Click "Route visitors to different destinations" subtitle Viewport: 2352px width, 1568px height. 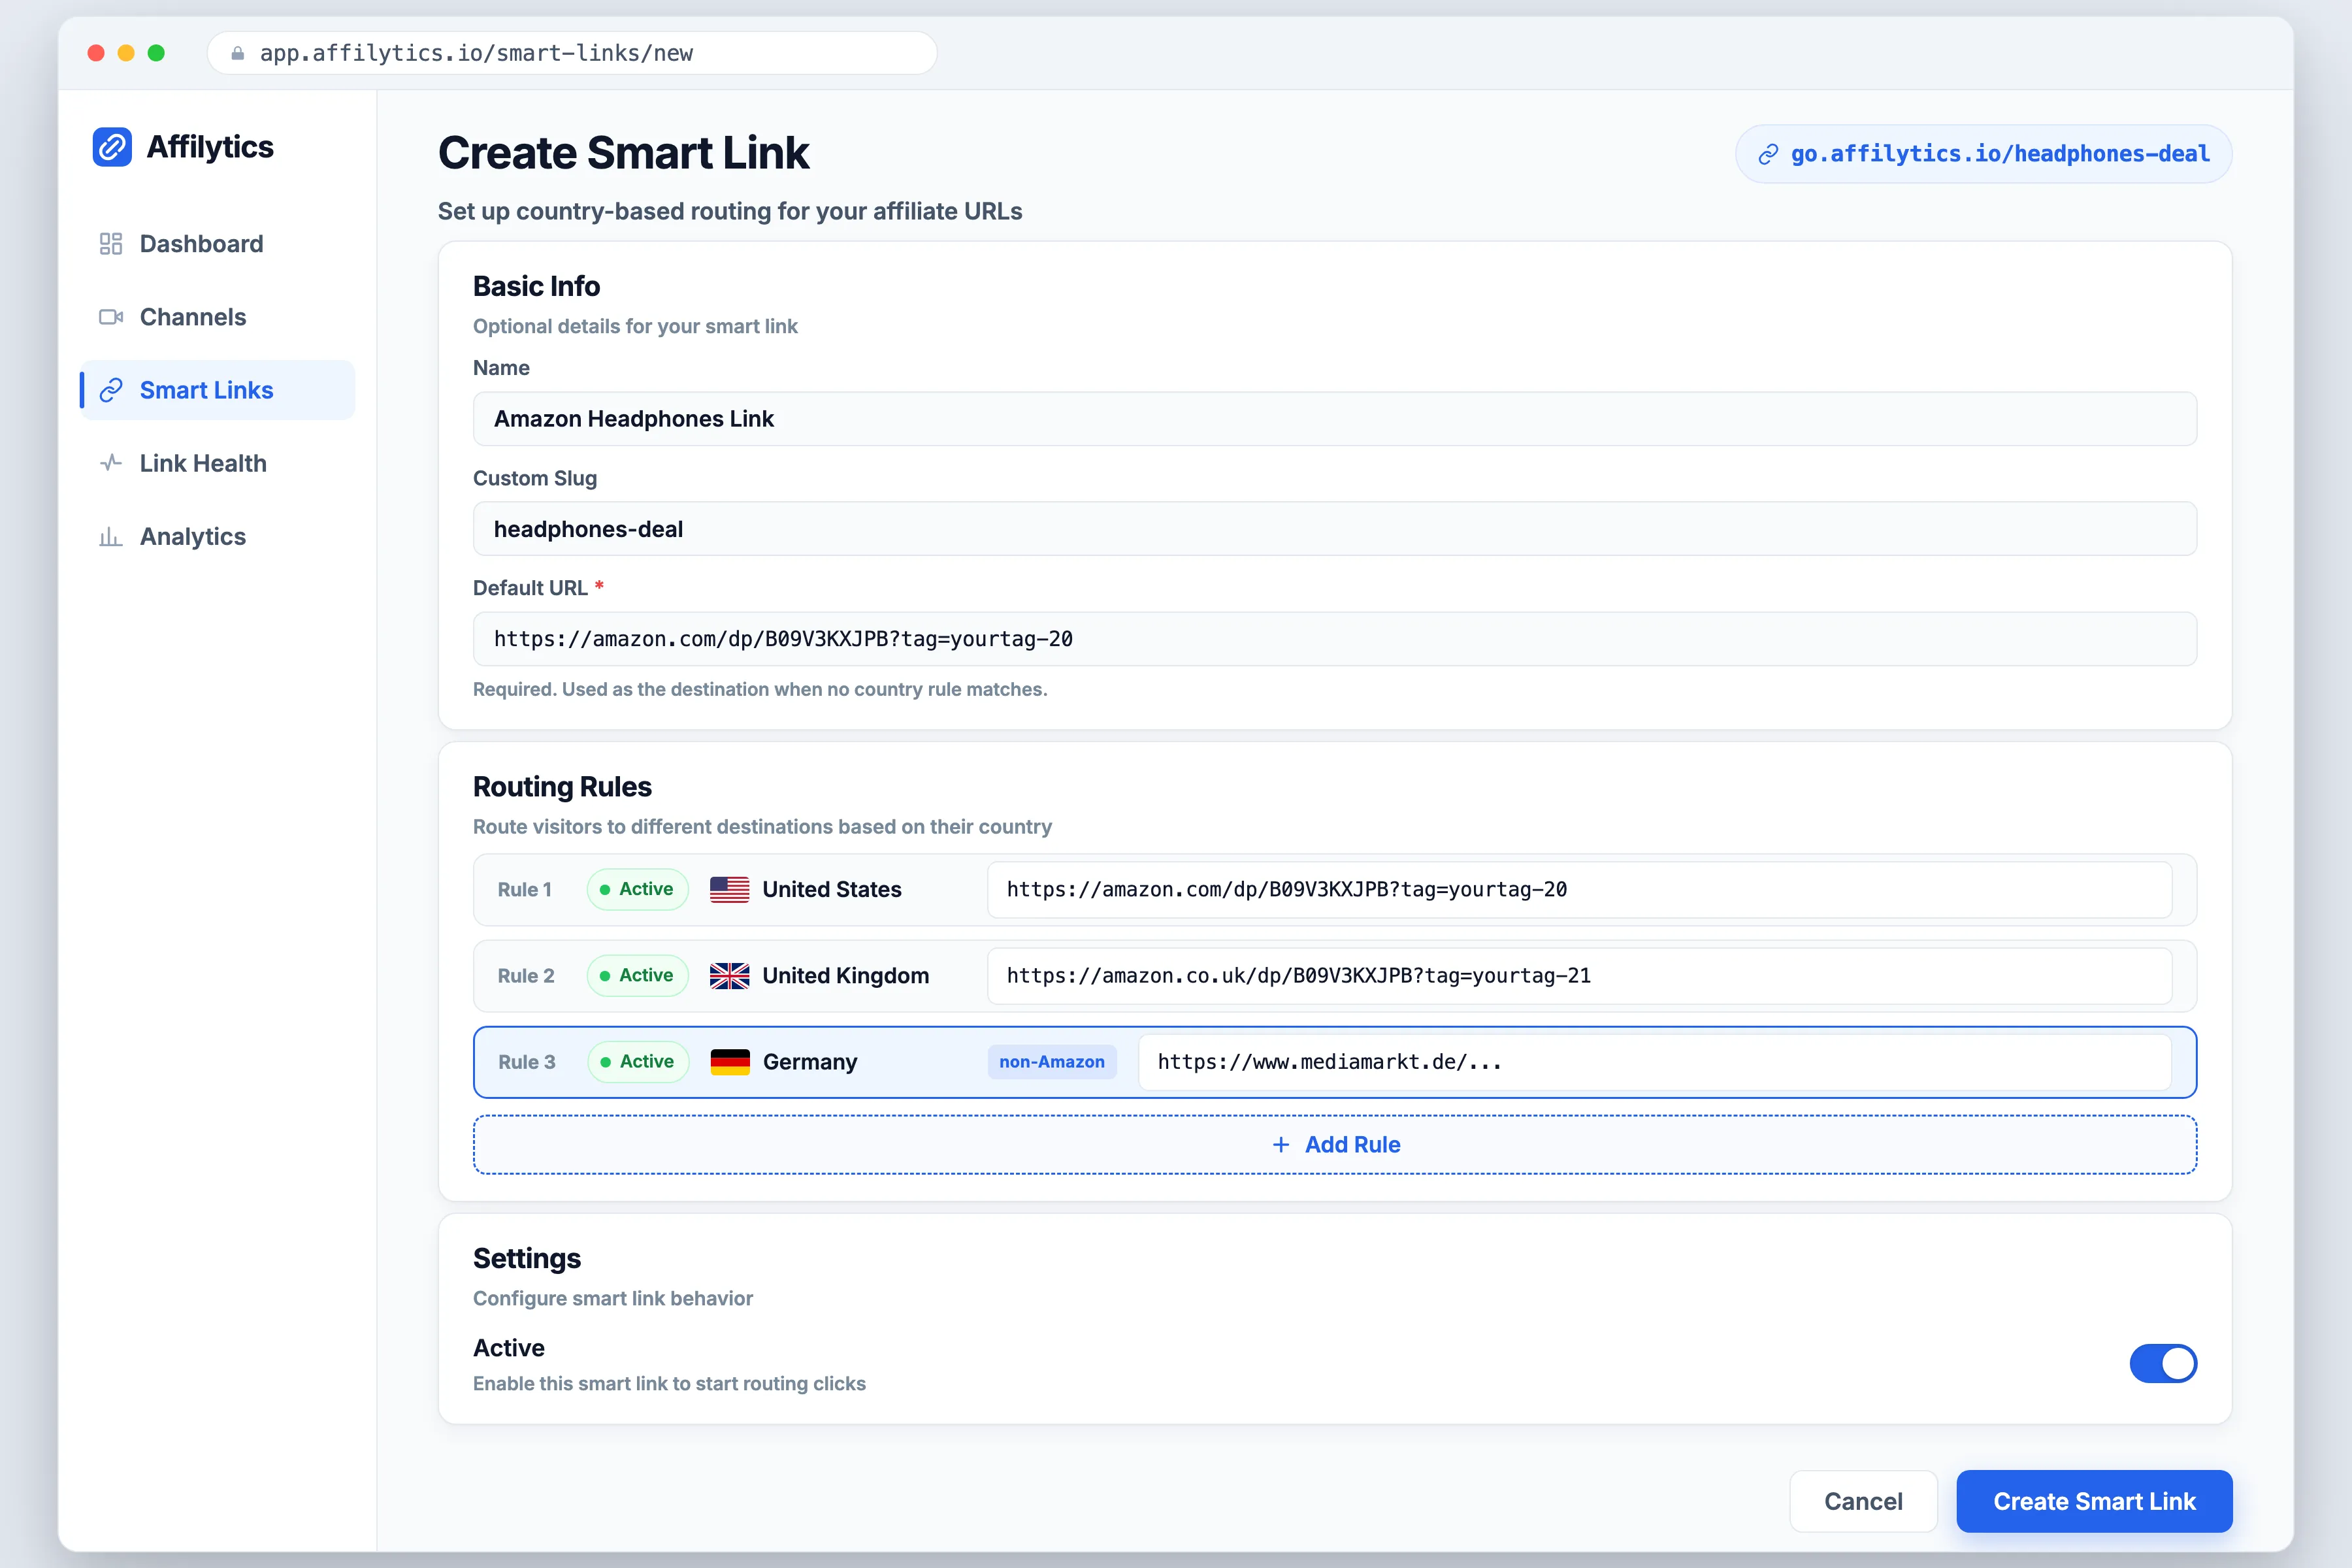point(762,827)
